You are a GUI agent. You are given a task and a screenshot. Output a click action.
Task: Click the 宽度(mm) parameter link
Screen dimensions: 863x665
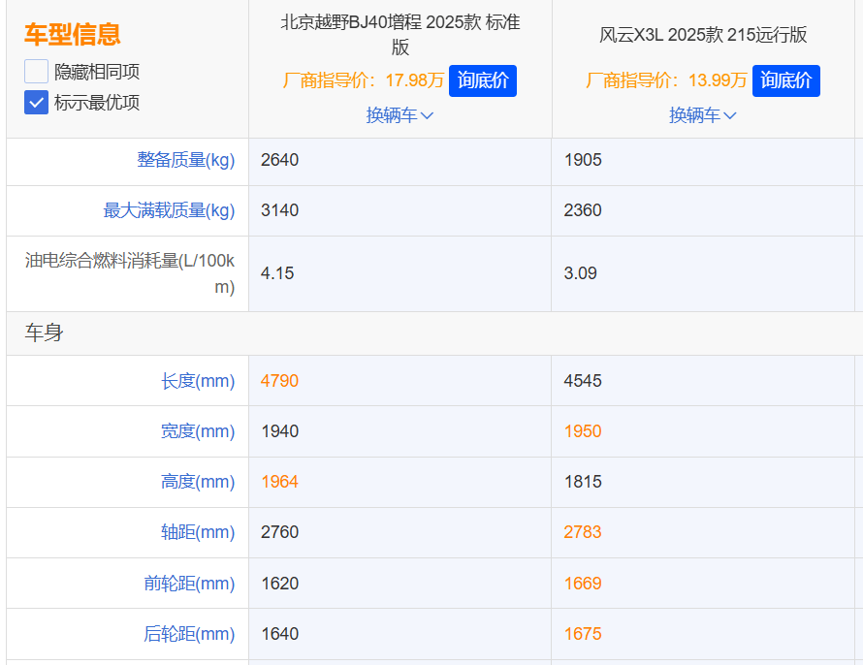click(198, 431)
